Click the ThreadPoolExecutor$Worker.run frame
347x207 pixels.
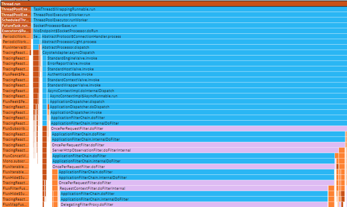pyautogui.click(x=189, y=15)
